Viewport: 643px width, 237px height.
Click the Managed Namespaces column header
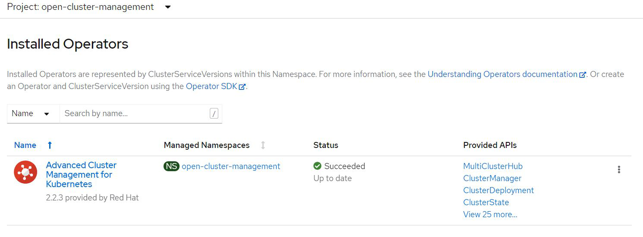point(207,145)
